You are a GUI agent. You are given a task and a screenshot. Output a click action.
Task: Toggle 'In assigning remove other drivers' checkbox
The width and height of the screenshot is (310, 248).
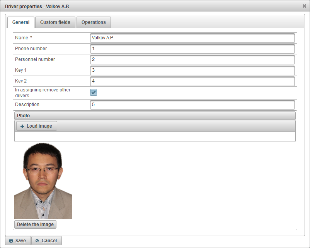(94, 92)
